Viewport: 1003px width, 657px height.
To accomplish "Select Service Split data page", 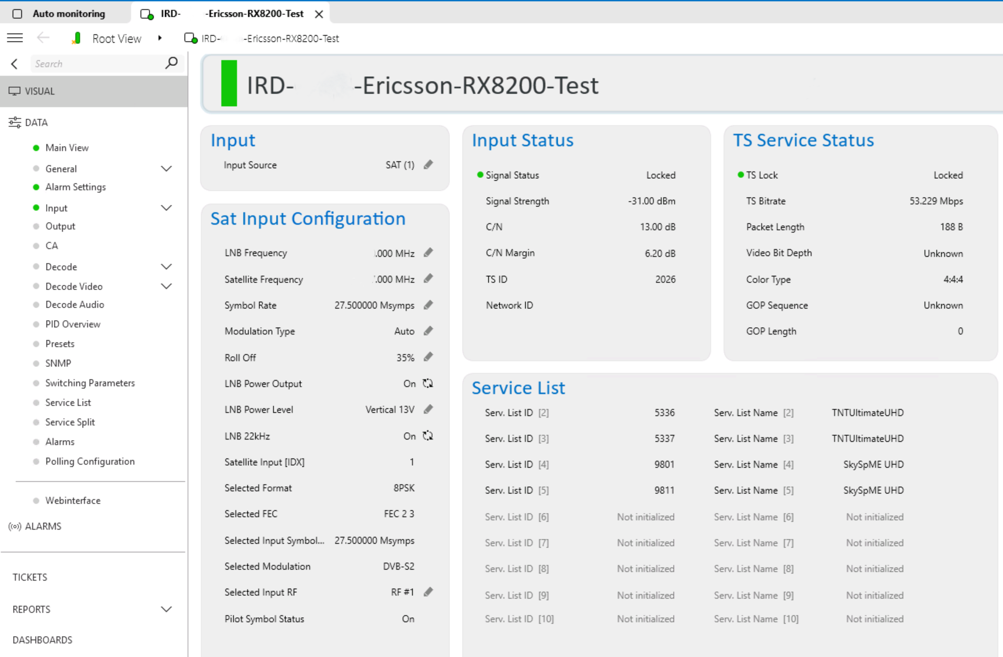I will tap(70, 422).
